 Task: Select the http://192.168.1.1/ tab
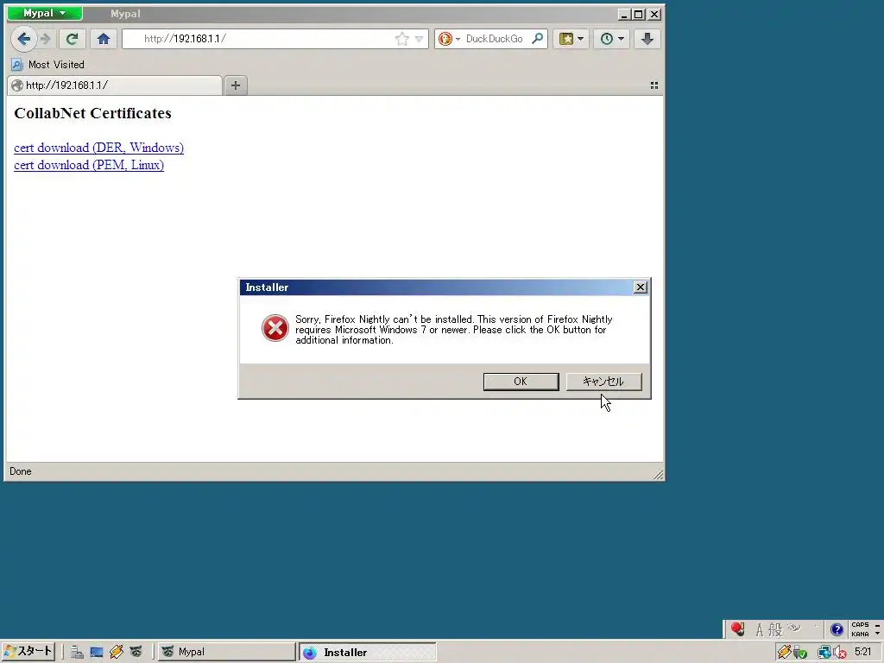point(115,85)
